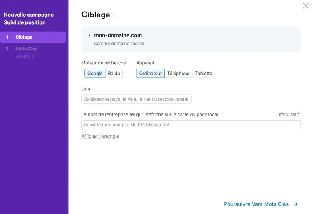Go to step 1 Ciblage
The height and width of the screenshot is (214, 312).
(x=33, y=37)
